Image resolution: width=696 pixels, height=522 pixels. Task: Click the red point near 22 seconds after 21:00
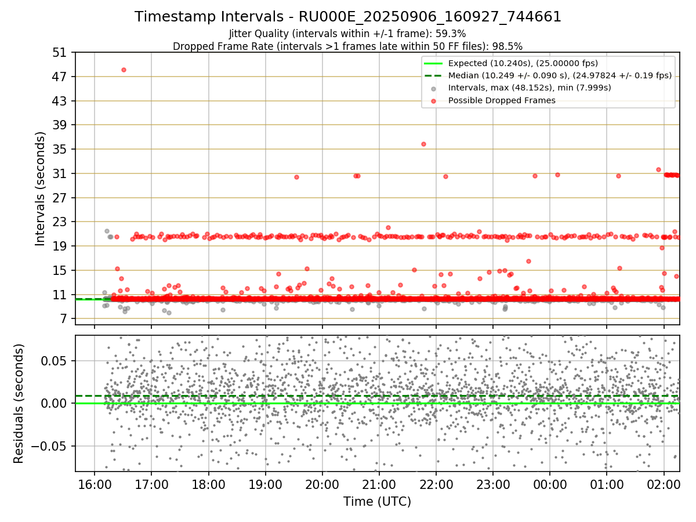tap(388, 227)
